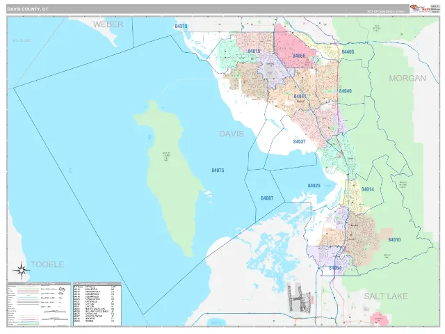Click ZIP code label 84014
Image resolution: width=445 pixels, height=334 pixels.
(x=368, y=189)
